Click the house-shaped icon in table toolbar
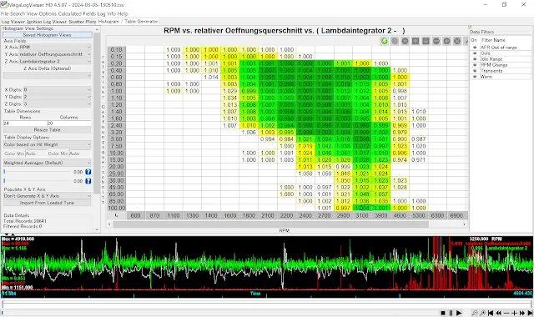534x317 pixels. (416, 41)
